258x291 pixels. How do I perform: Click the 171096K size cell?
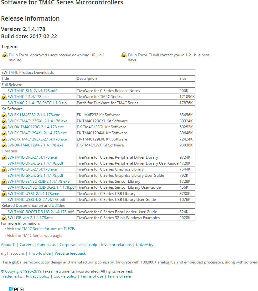[x=187, y=97]
